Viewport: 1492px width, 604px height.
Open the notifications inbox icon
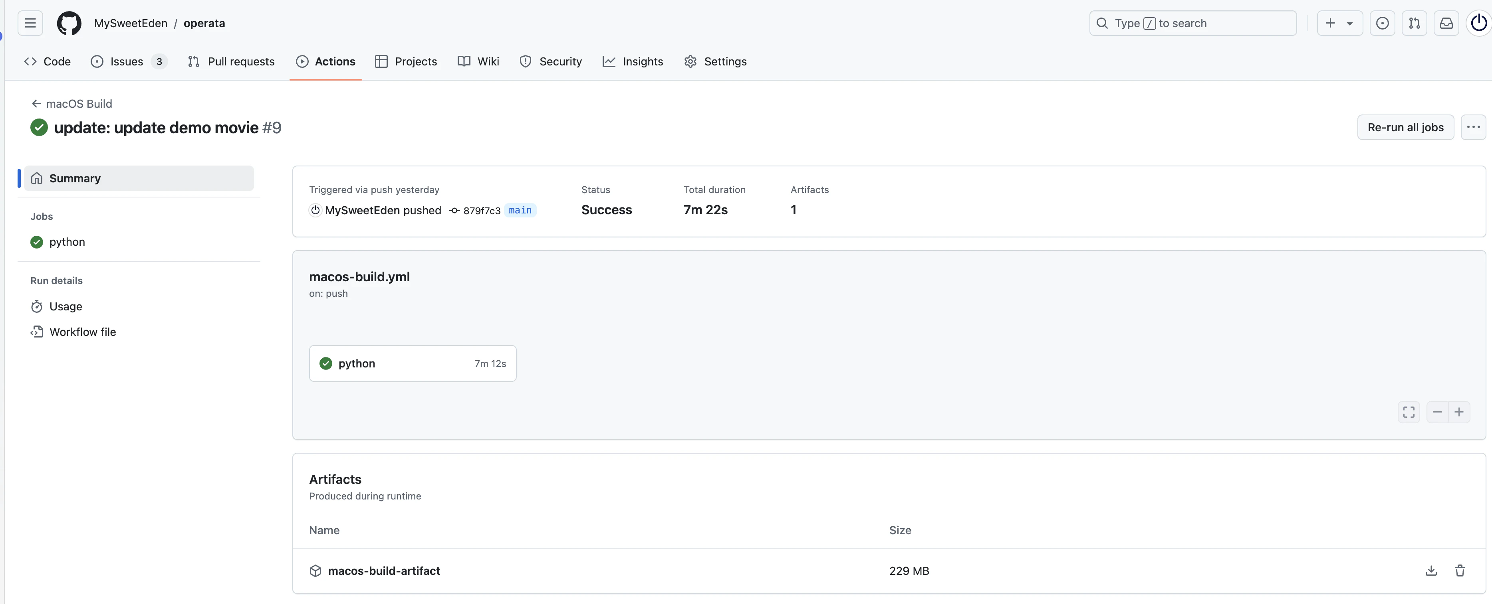click(x=1446, y=23)
